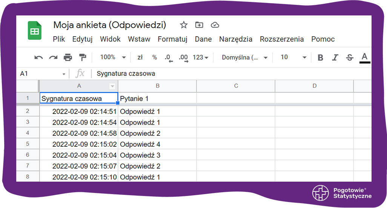Expand the Domyślna font dropdown
The width and height of the screenshot is (387, 208).
click(x=244, y=58)
